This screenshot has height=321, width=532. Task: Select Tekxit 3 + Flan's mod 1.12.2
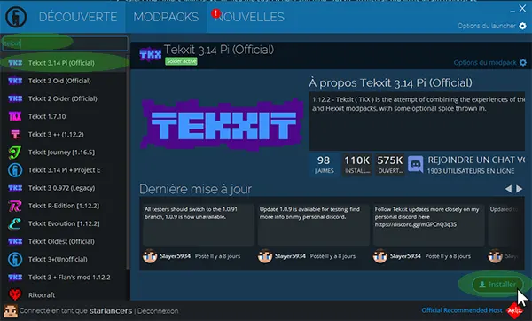[x=64, y=278]
